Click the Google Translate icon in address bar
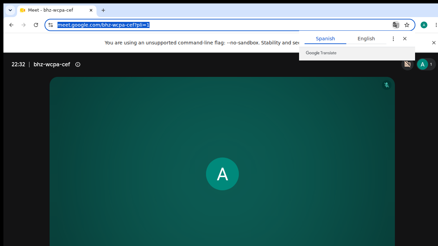Screen dimensions: 438x246 [396, 25]
